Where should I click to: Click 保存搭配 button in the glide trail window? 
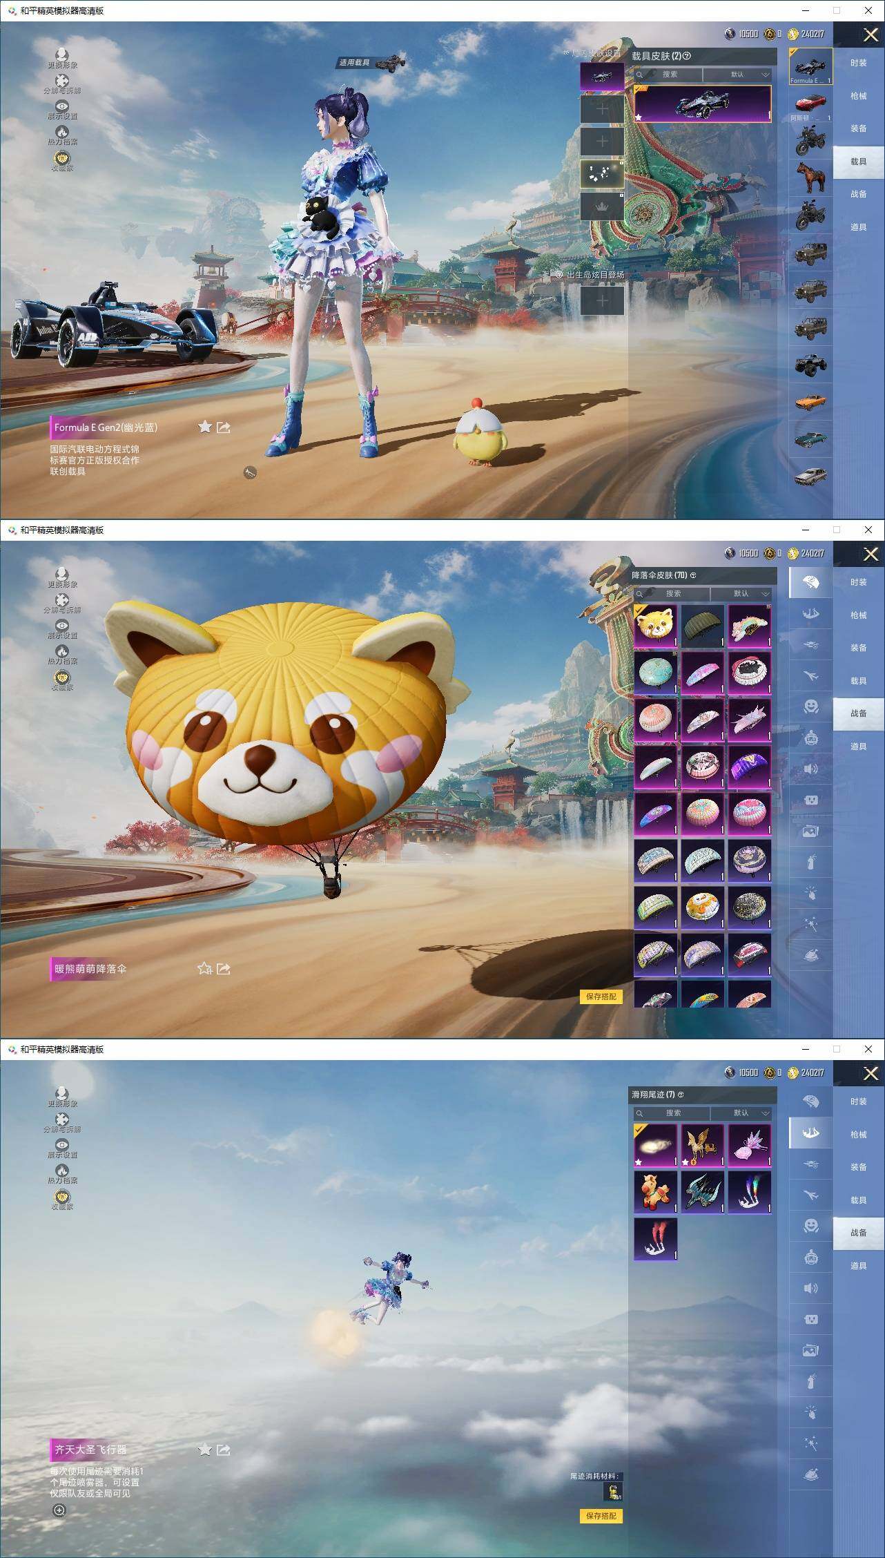(601, 1516)
